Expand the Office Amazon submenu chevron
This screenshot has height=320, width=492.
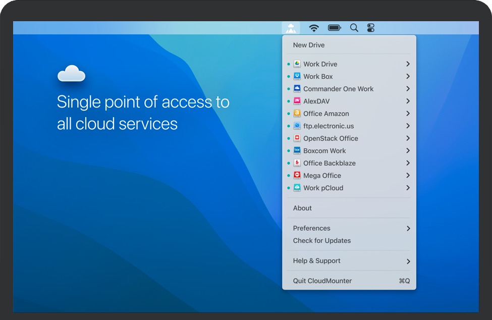408,113
